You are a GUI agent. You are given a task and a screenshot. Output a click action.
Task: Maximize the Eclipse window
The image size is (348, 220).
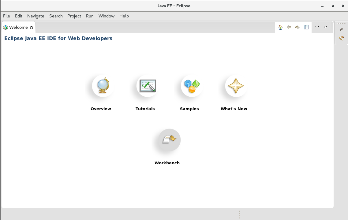pos(333,6)
